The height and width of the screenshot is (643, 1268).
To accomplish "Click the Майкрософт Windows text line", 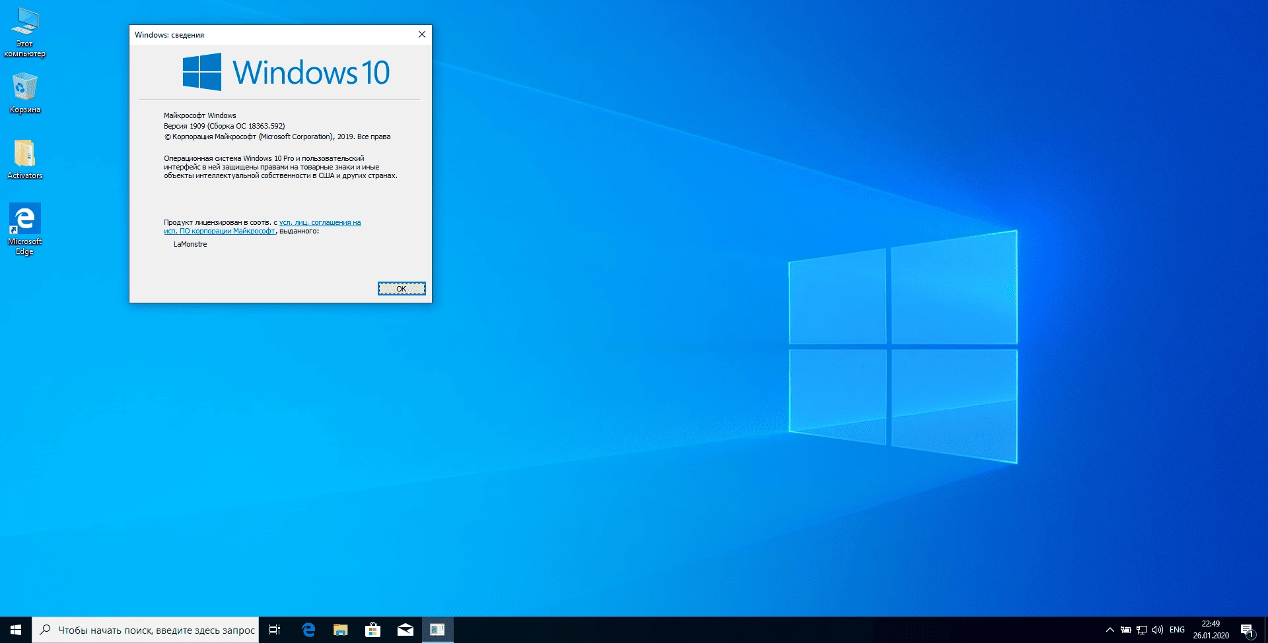I will pos(200,115).
